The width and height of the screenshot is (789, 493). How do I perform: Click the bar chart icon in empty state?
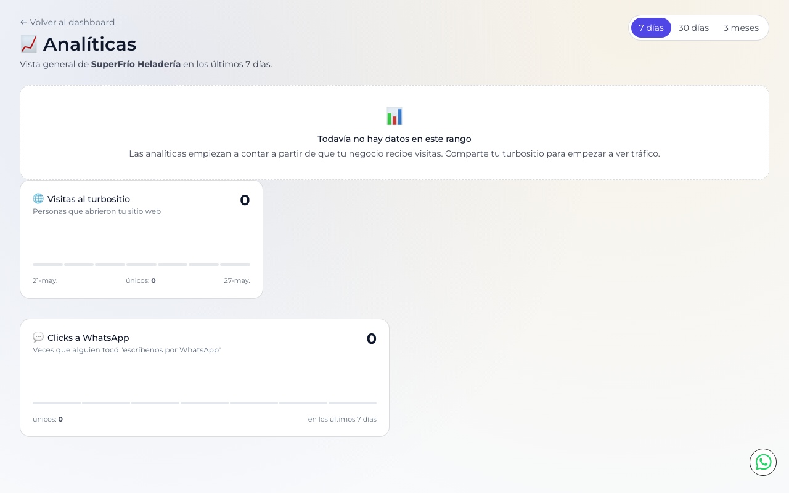[394, 116]
